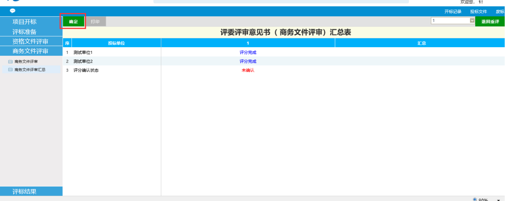Open 评分完成 link for 测试单位2
Viewport: 505px width, 201px height.
click(248, 62)
